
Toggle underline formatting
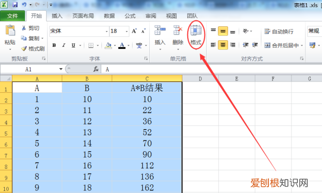click(74, 46)
